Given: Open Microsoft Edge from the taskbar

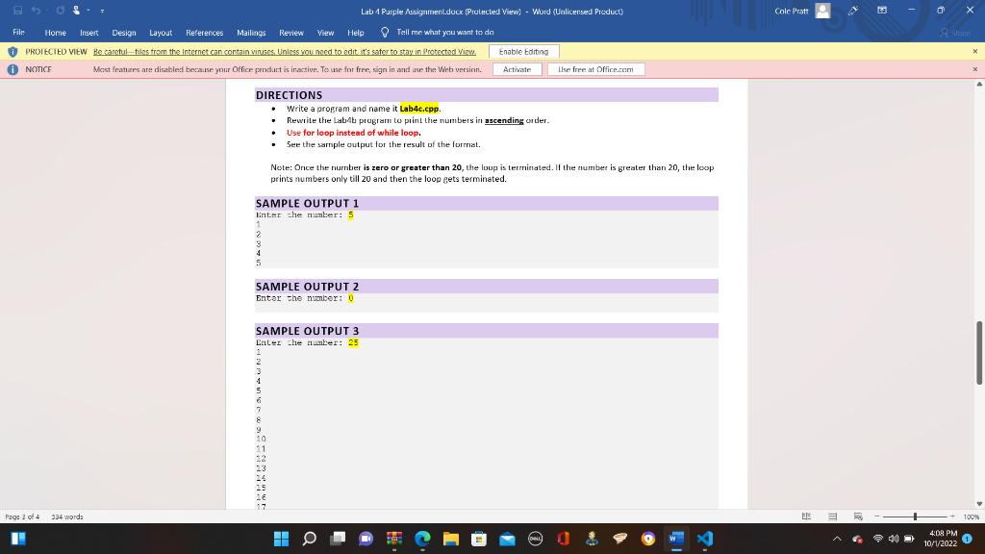Looking at the screenshot, I should coord(421,540).
